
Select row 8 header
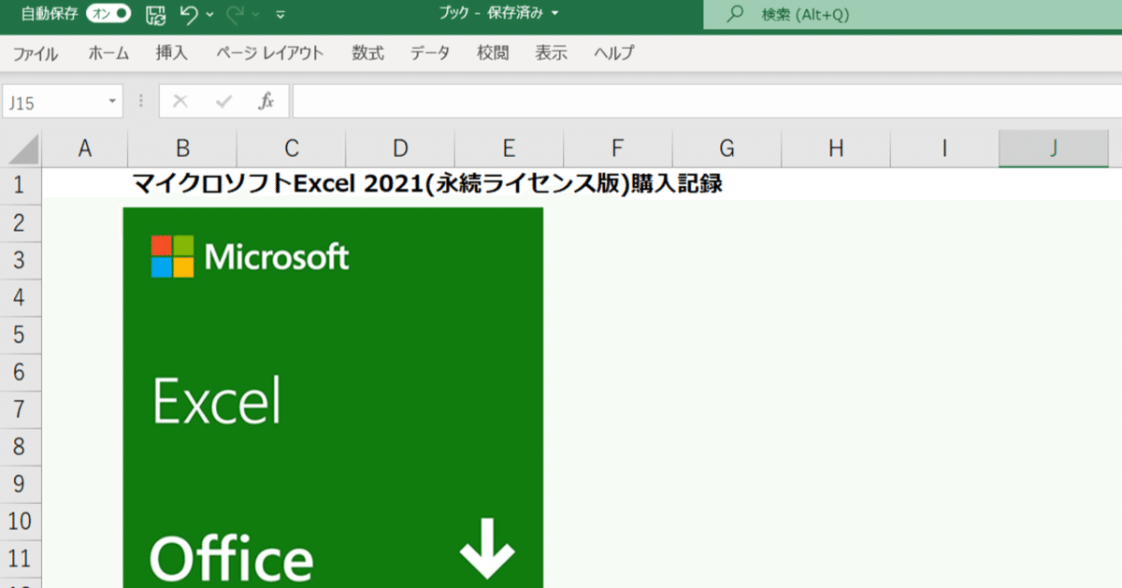coord(21,446)
